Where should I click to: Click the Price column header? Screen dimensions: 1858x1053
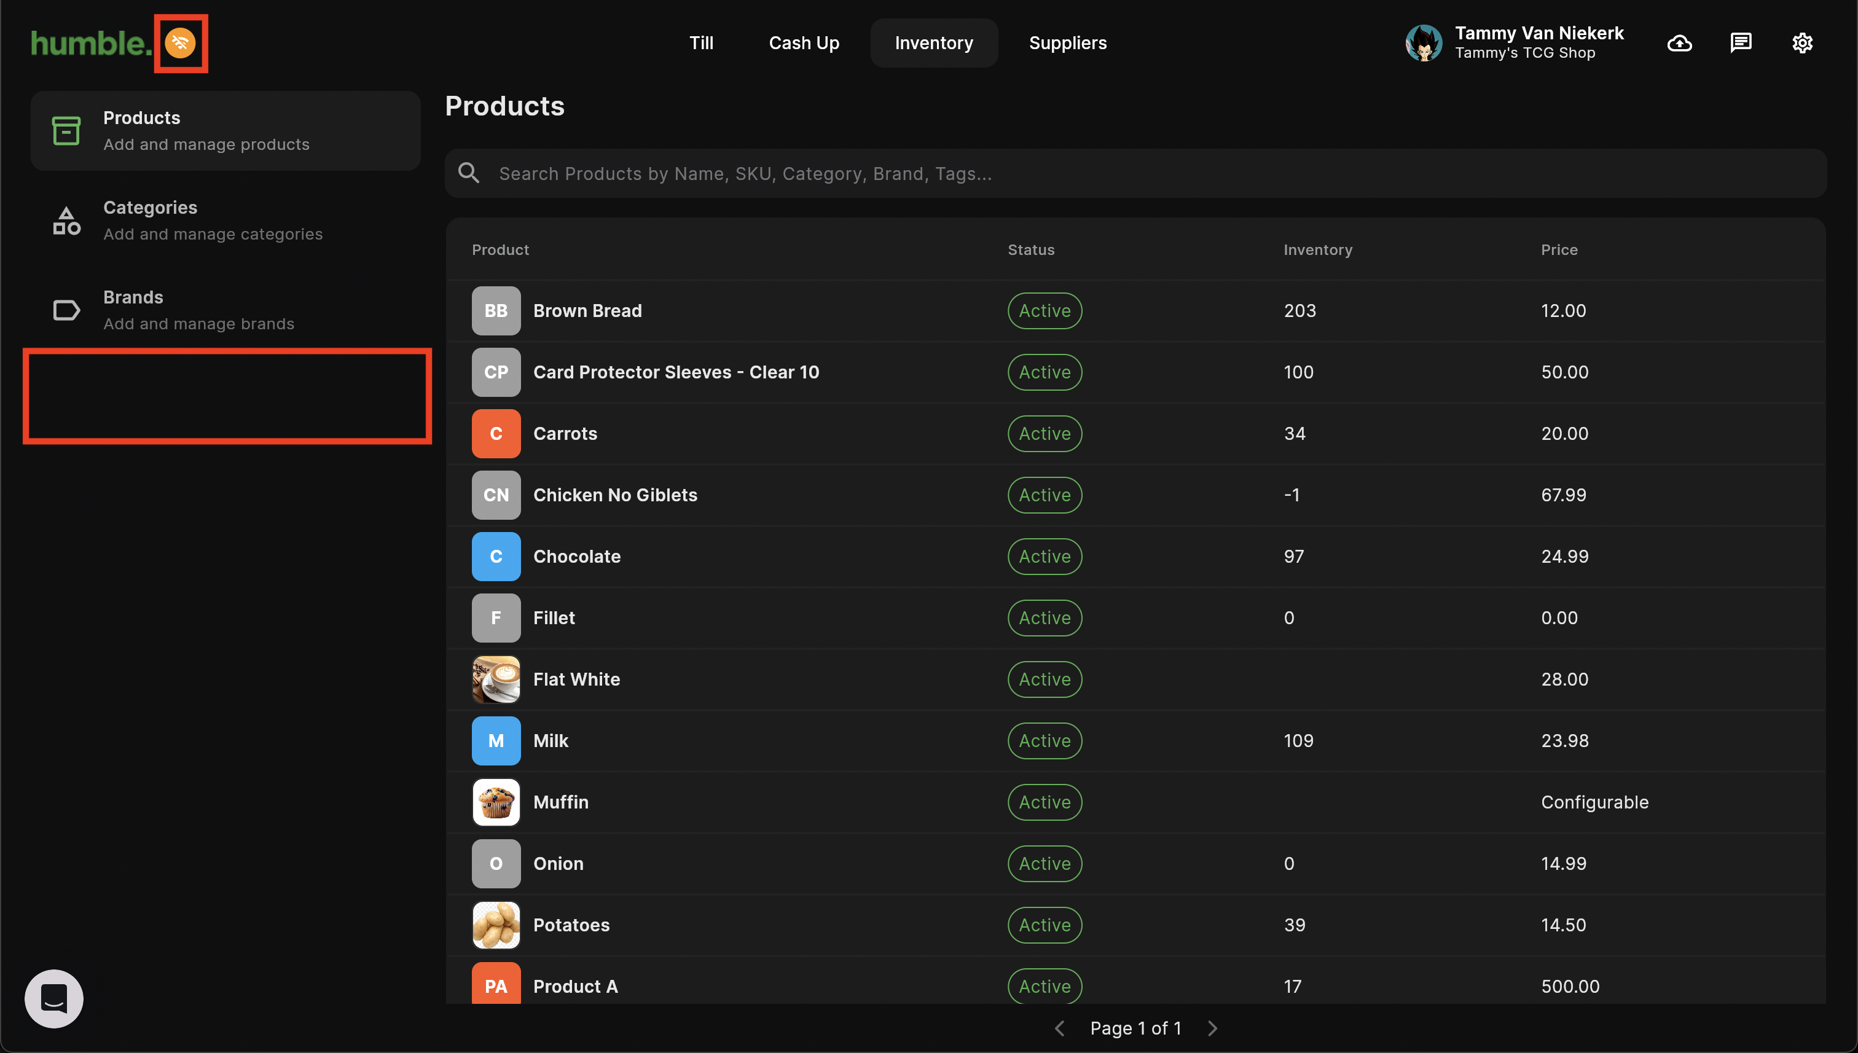[x=1559, y=249]
